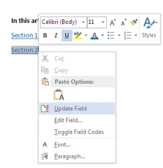Toggle Bold formatting
This screenshot has height=168, width=163.
coord(45,35)
